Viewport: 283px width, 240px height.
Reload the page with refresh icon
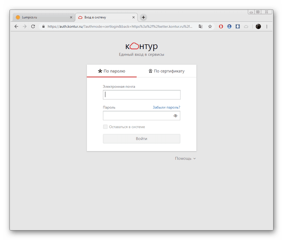point(33,26)
